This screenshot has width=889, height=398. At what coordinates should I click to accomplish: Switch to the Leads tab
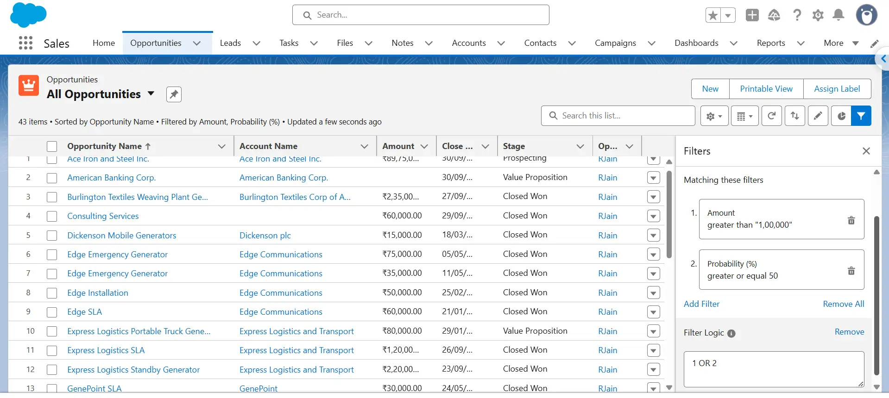click(x=230, y=43)
